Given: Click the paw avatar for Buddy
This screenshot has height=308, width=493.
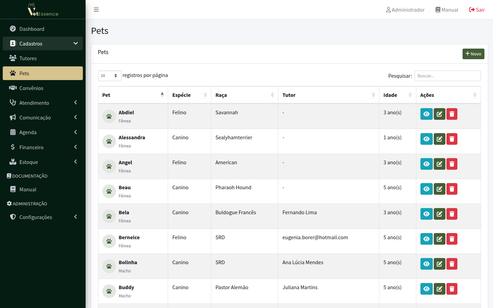Looking at the screenshot, I should [x=109, y=291].
